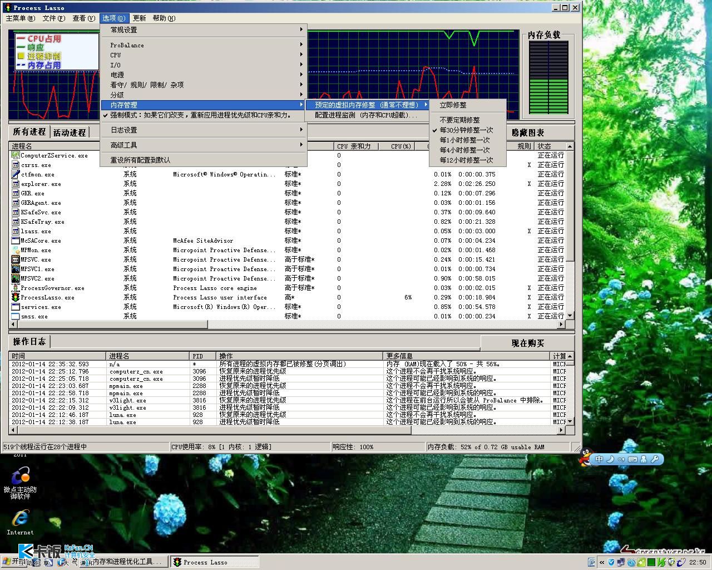Open the wrench settings icon on IME bar
This screenshot has width=712, height=570.
point(655,459)
